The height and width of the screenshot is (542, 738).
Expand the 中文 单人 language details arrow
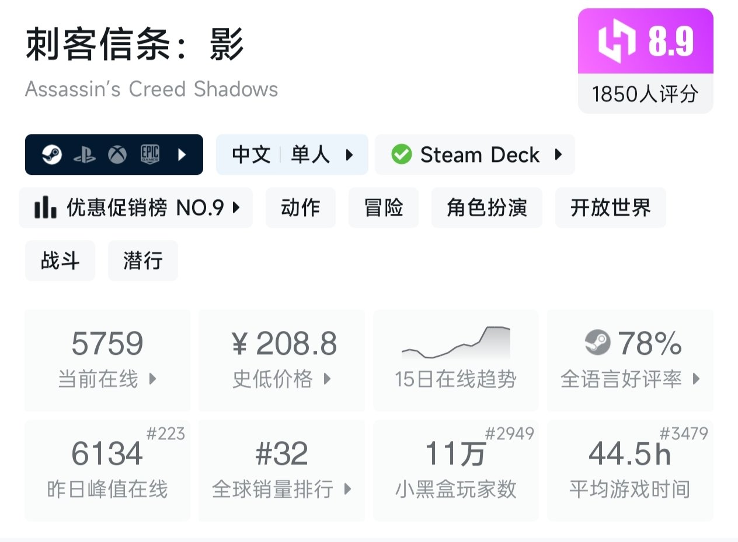coord(349,154)
